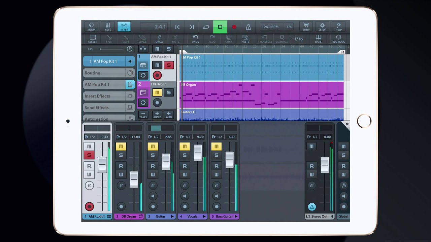431x242 pixels.
Task: Open the Media browser
Action: pos(91,27)
